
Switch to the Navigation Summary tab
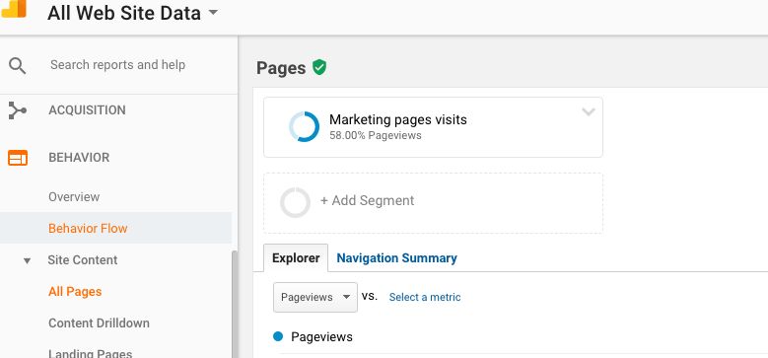pyautogui.click(x=396, y=258)
